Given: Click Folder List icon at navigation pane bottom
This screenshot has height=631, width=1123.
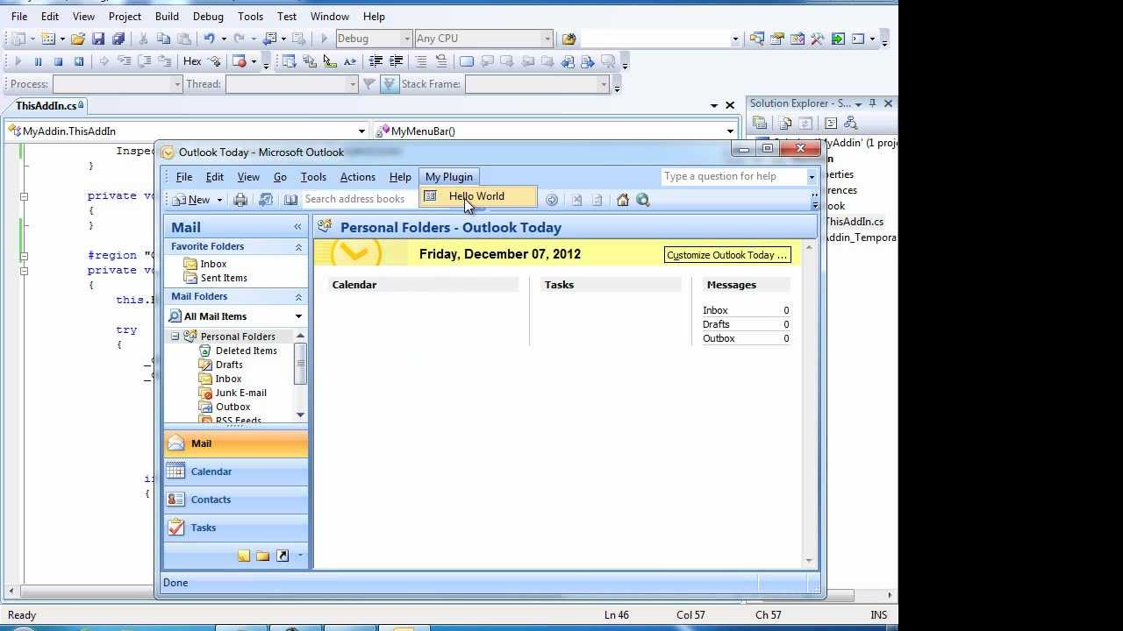Looking at the screenshot, I should tap(263, 556).
